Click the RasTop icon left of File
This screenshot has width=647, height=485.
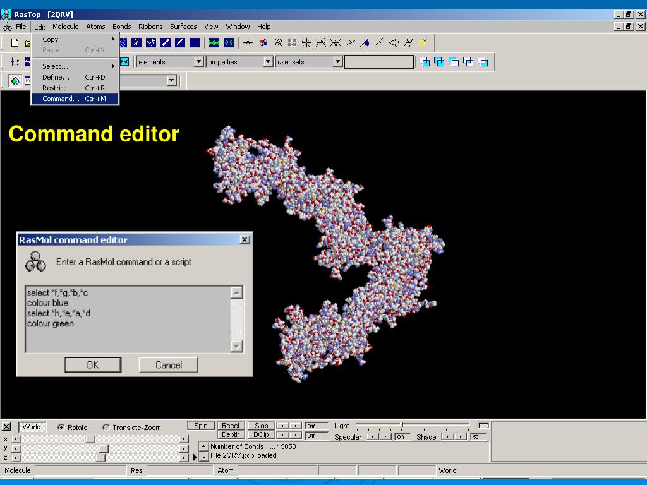coord(8,27)
